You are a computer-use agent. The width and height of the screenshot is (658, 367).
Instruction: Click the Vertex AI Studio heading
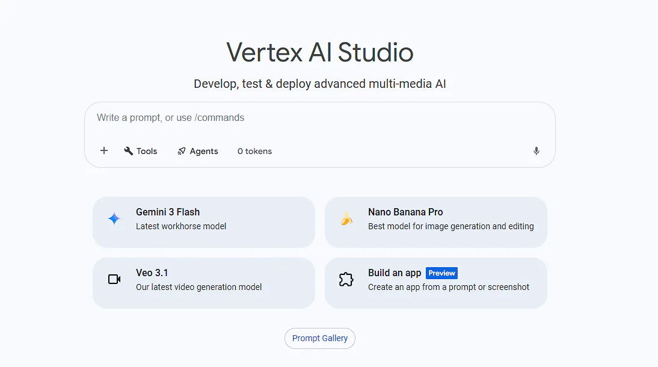pos(319,53)
